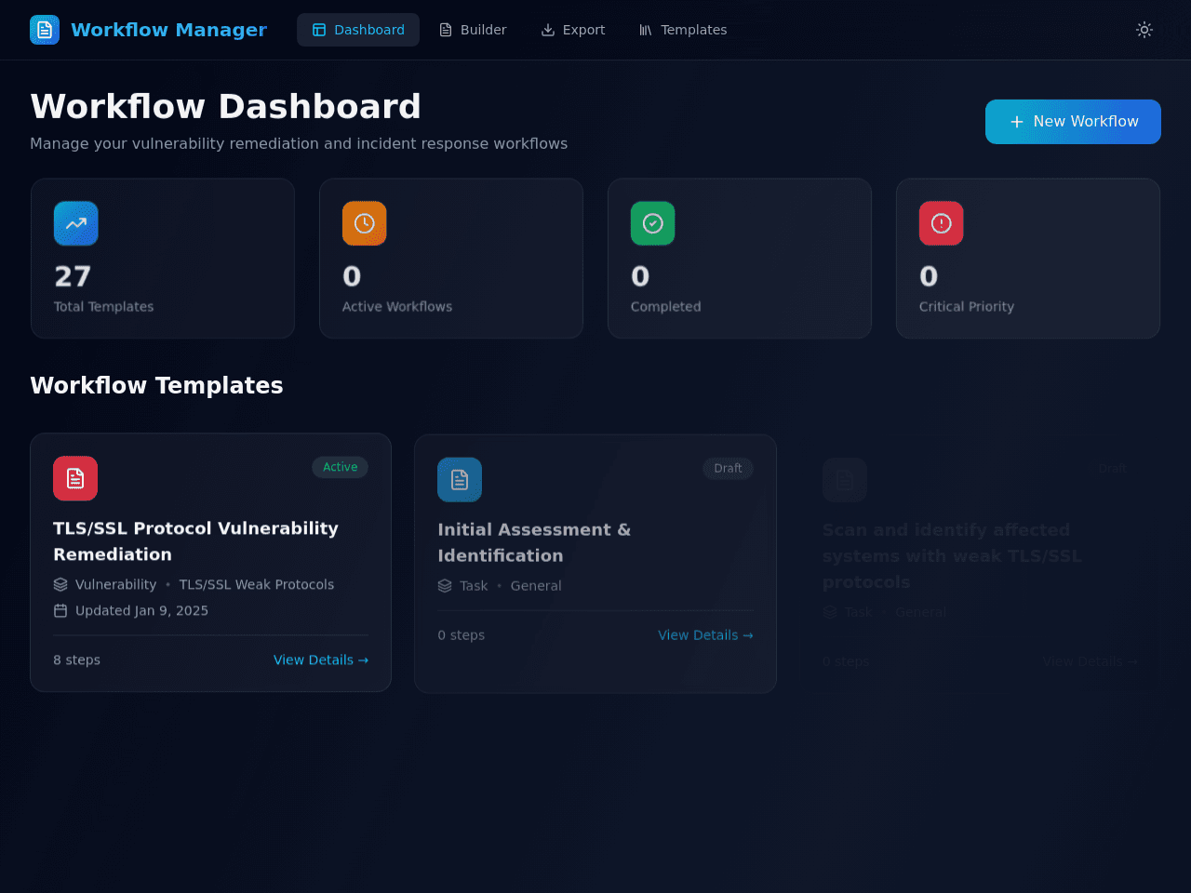The height and width of the screenshot is (893, 1191).
Task: Click the Active Workflows label
Action: coord(397,306)
